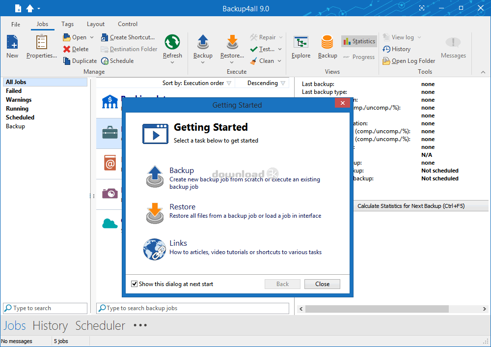Expand the Refresh dropdown arrow
The image size is (491, 347).
[172, 62]
